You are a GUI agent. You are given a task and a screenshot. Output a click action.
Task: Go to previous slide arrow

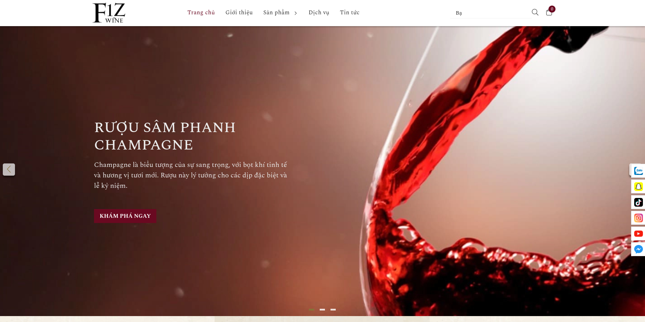click(9, 169)
